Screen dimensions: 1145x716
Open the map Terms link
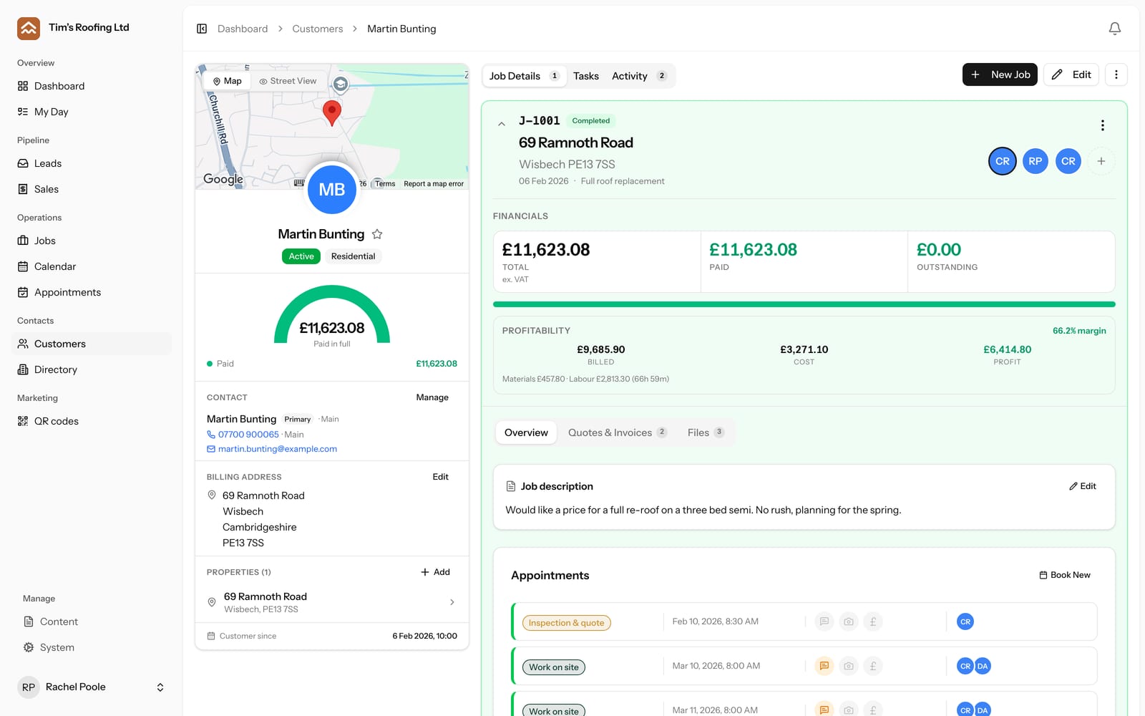pos(385,184)
